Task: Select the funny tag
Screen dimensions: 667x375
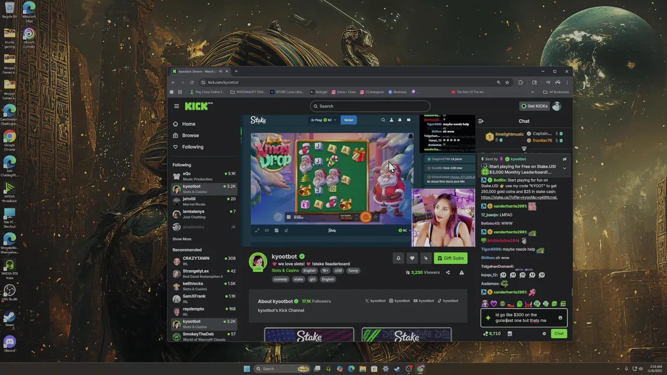Action: click(353, 271)
